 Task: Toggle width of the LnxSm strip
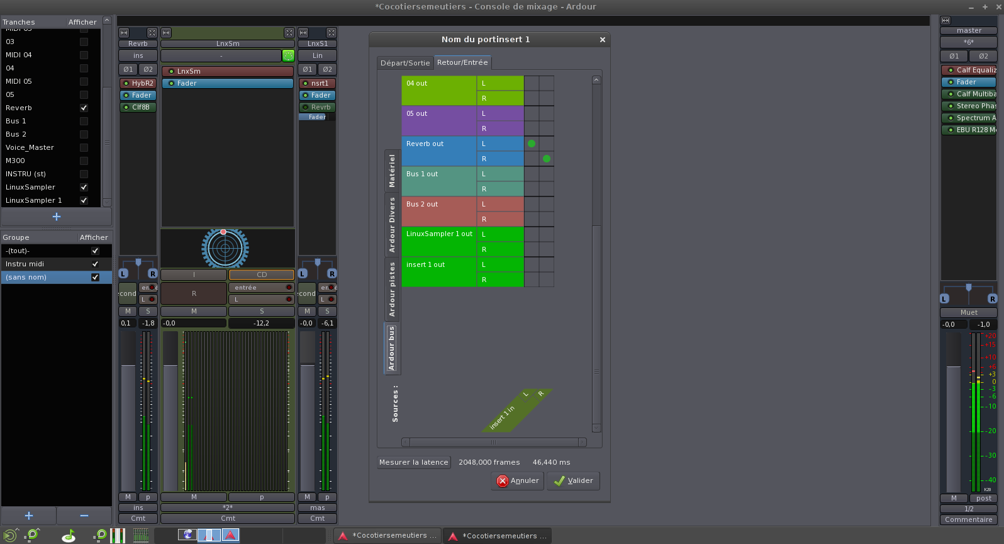(x=166, y=33)
